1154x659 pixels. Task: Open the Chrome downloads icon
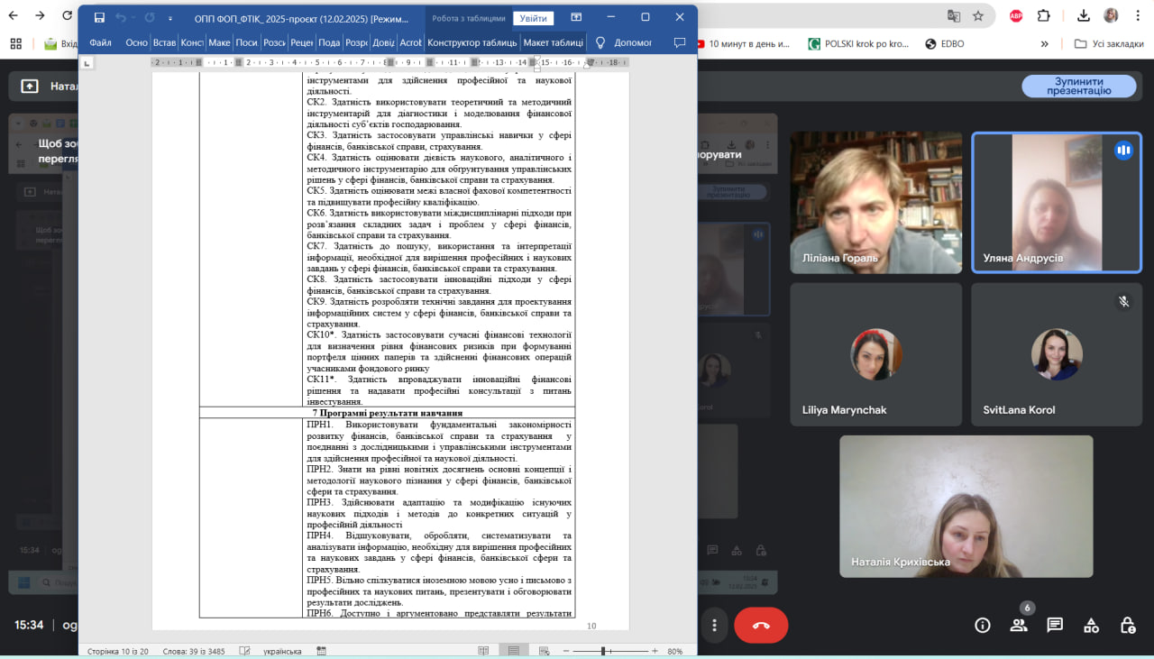tap(1085, 15)
